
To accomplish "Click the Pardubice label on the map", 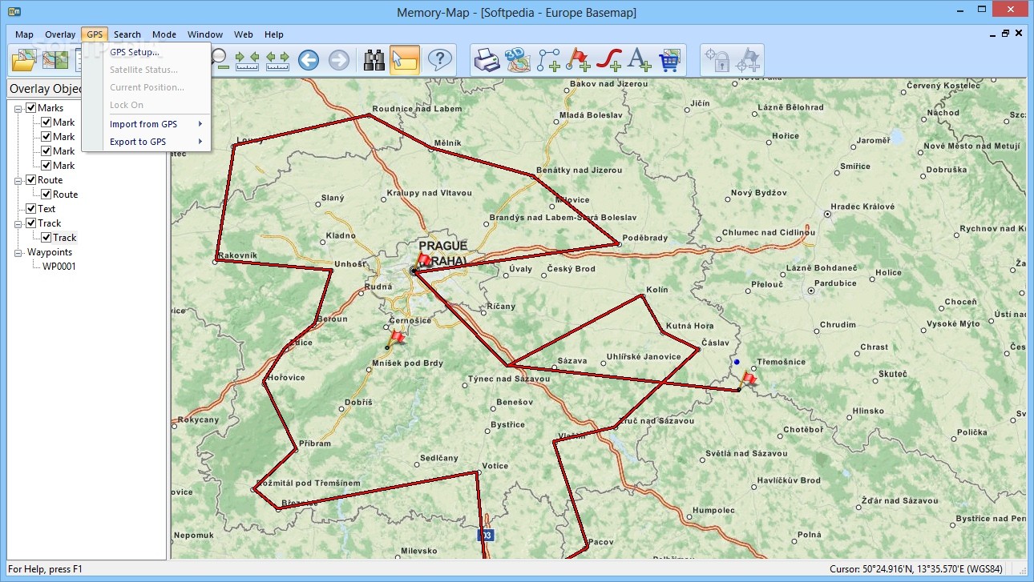I will [834, 283].
